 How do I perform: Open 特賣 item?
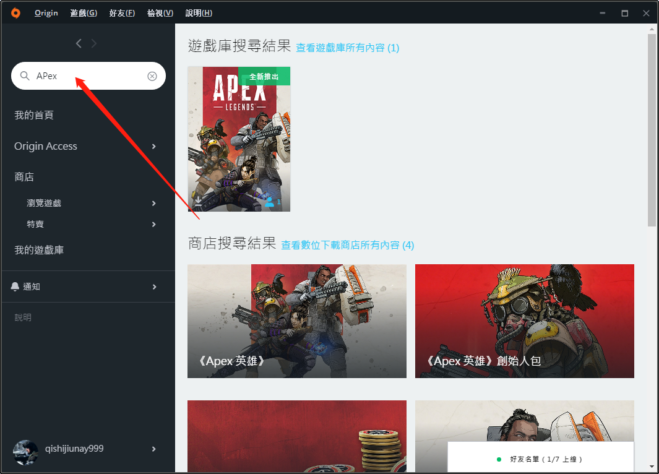[35, 224]
